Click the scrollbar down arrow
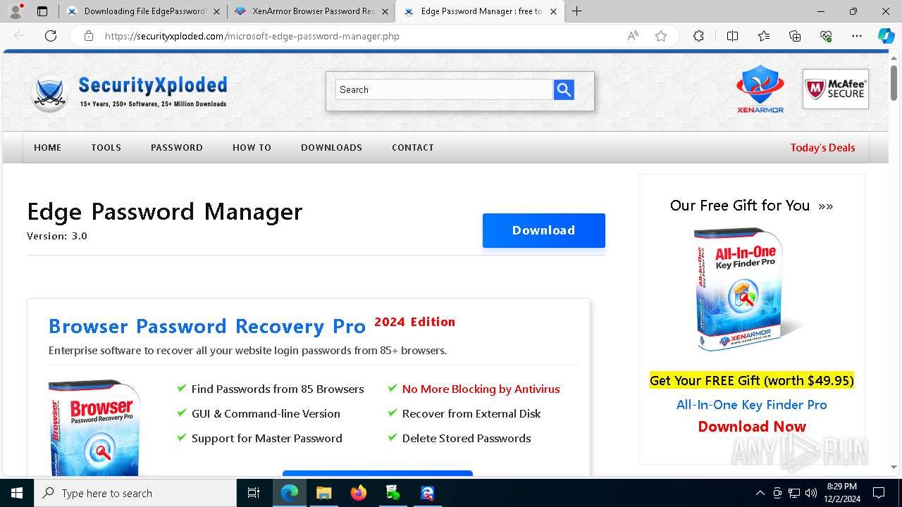This screenshot has width=902, height=507. [x=894, y=467]
